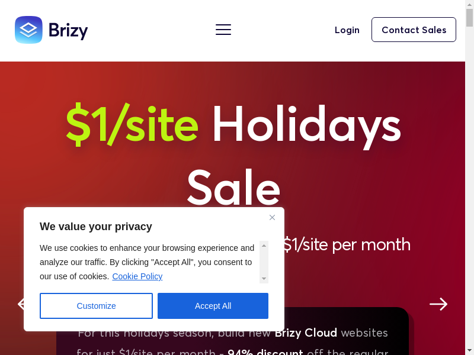Open the Login link
Screen dimensions: 474x355
[x=347, y=30]
